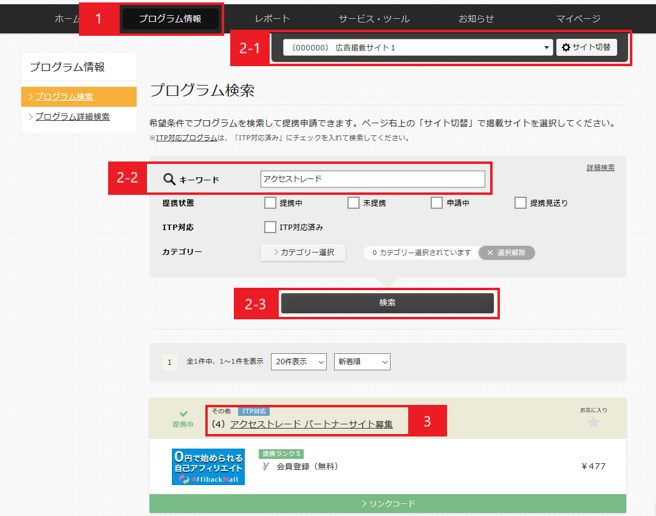Click the 提携ランク5 green badge

click(x=281, y=453)
